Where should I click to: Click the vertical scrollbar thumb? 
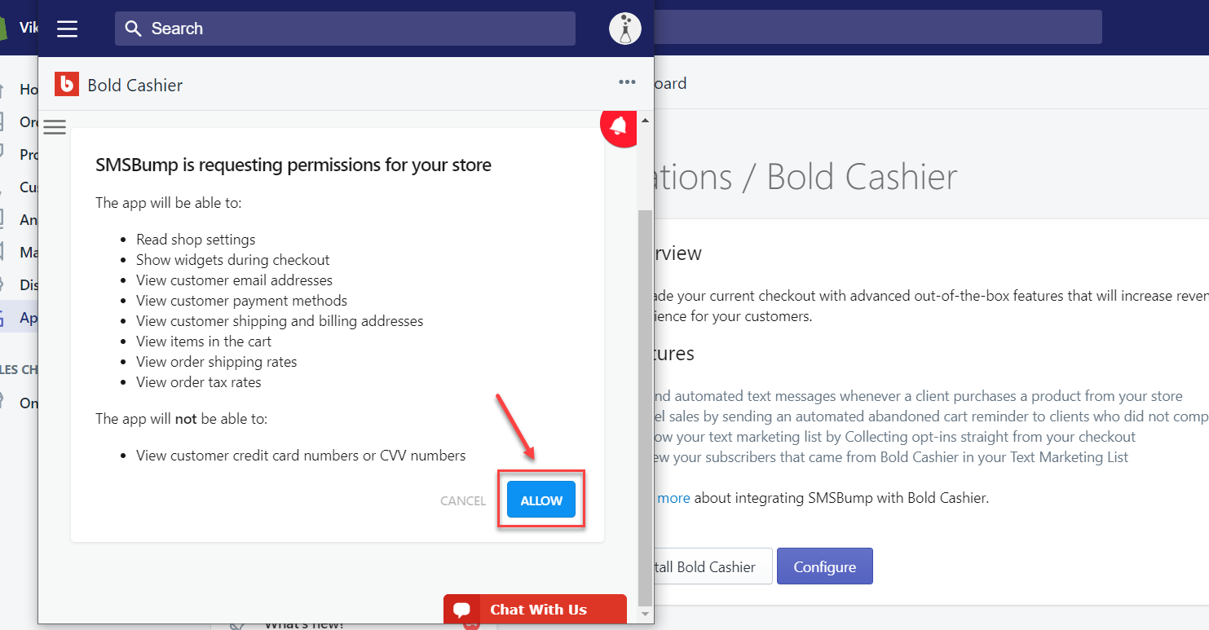click(645, 405)
